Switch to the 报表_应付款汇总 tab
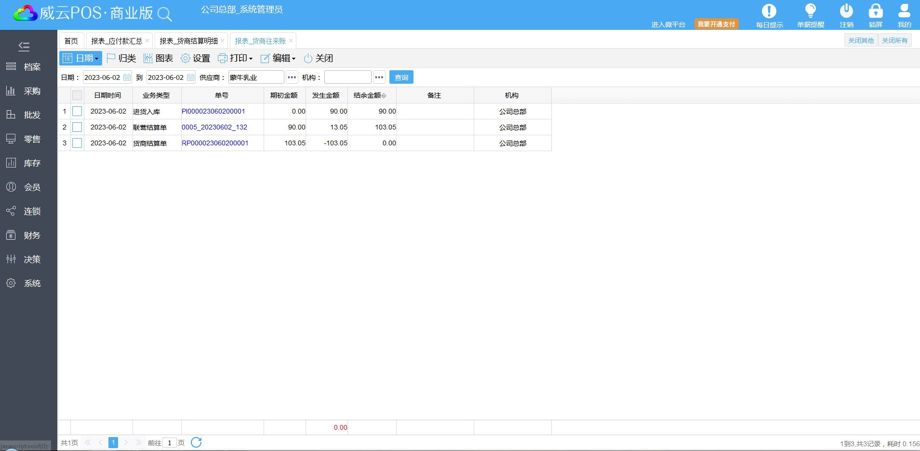Screen dimensions: 920x451 pos(117,41)
